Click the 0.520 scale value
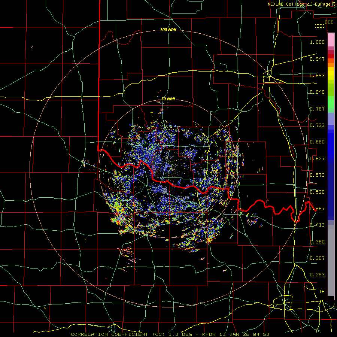The width and height of the screenshot is (337, 337). pyautogui.click(x=317, y=192)
